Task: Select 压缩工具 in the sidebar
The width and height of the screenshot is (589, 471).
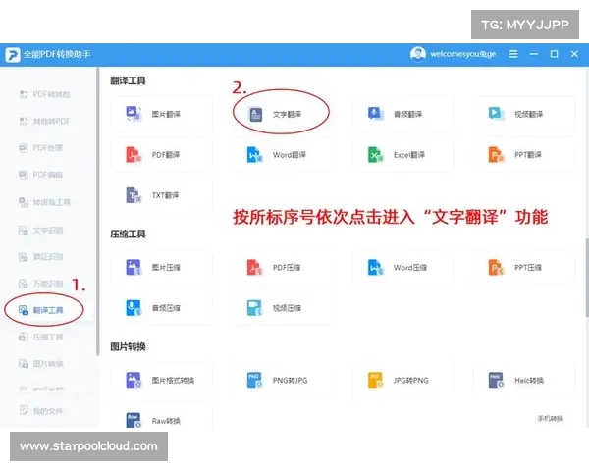Action: point(40,337)
